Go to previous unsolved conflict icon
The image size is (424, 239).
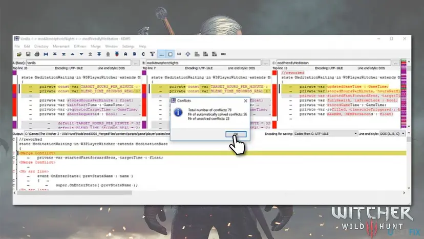(108, 54)
